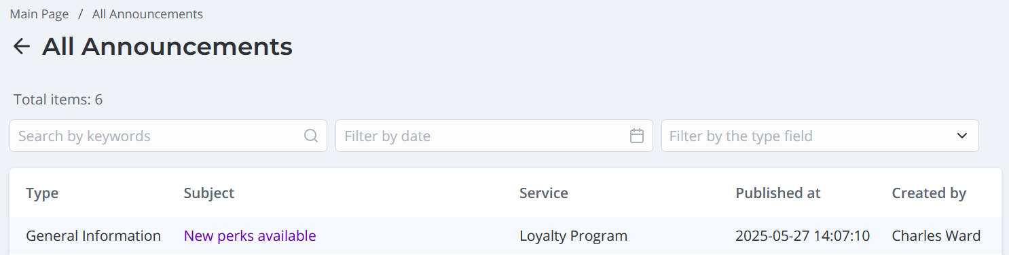Open the Filter by the type field dropdown
This screenshot has height=255, width=1009.
pyautogui.click(x=820, y=136)
